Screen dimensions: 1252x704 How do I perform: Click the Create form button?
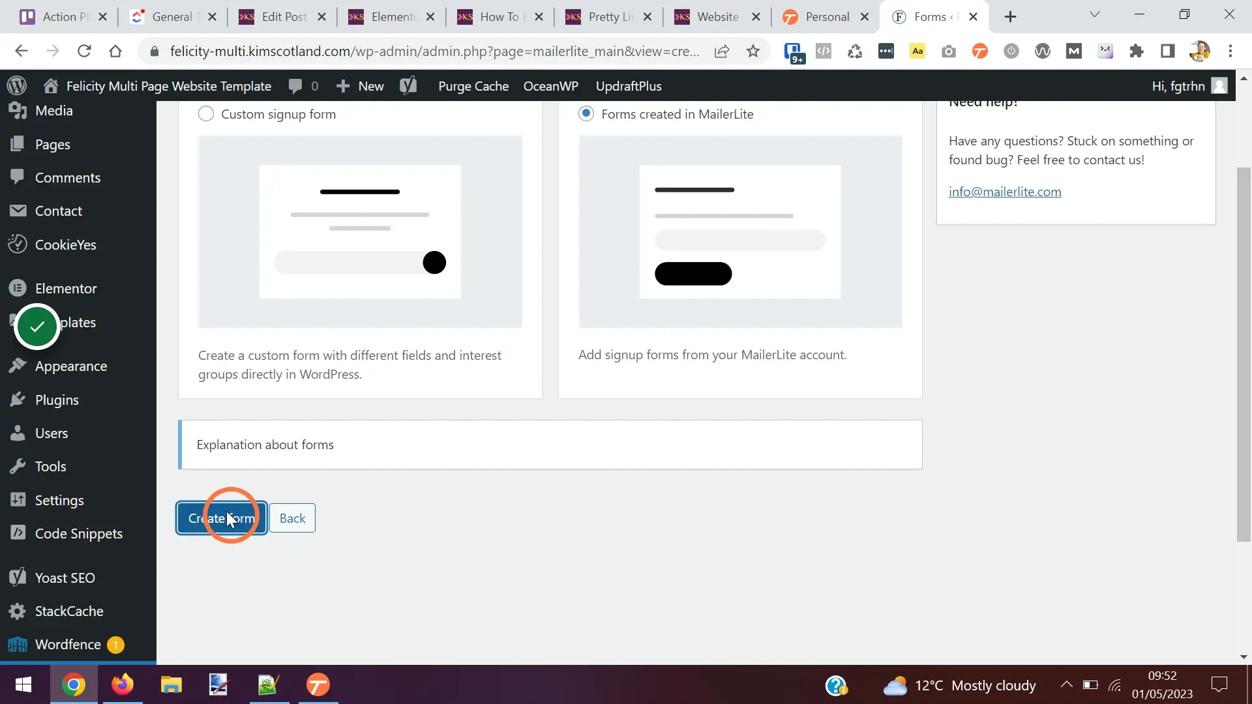[222, 518]
